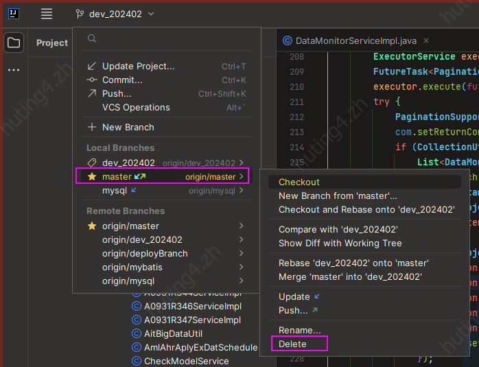
Task: Click the plus icon for New Branch
Action: click(92, 127)
